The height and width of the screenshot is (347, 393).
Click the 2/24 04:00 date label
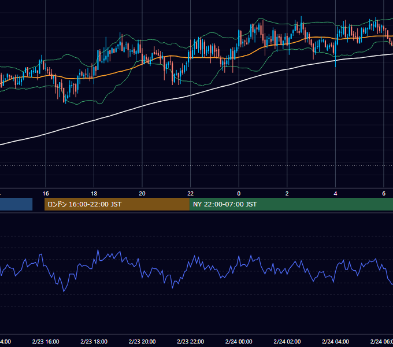tap(335, 341)
